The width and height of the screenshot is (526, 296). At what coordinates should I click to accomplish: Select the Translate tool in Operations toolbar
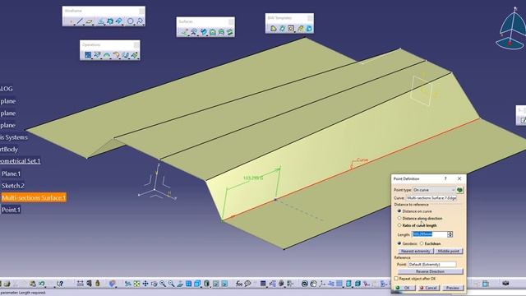pyautogui.click(x=125, y=55)
